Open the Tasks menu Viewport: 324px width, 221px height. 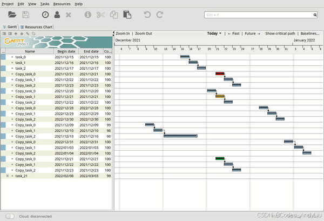(45, 4)
